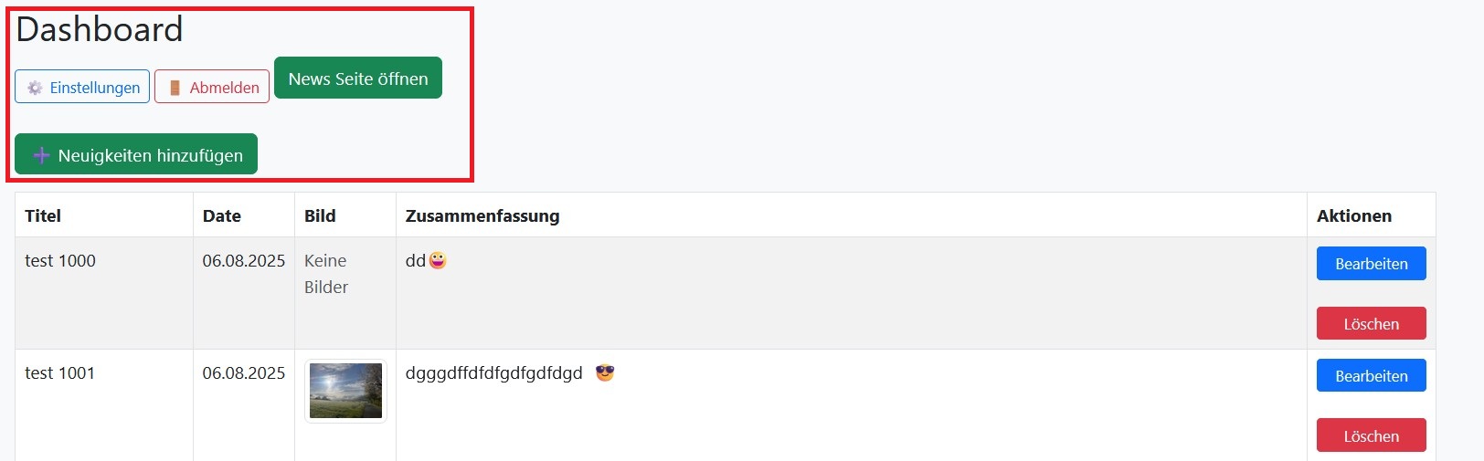The width and height of the screenshot is (1484, 461).
Task: Click the Titel column header
Action: 43,216
